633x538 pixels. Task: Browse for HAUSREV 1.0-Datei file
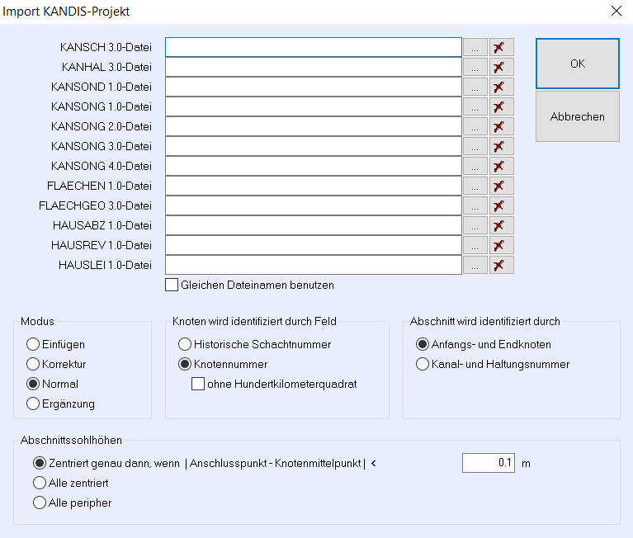tap(475, 245)
